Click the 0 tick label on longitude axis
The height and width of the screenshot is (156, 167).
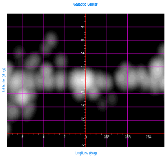tap(86, 137)
